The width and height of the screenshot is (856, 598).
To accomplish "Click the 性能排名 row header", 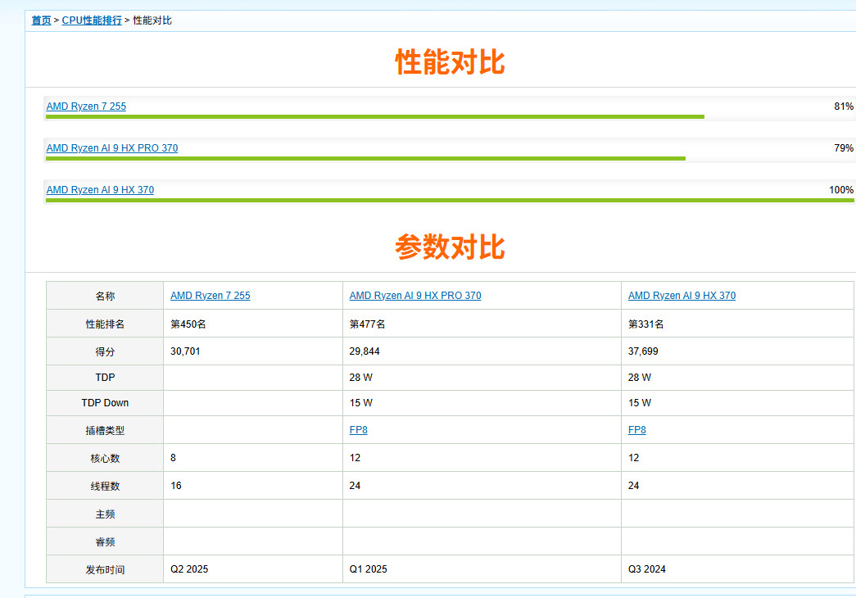I will pos(105,324).
